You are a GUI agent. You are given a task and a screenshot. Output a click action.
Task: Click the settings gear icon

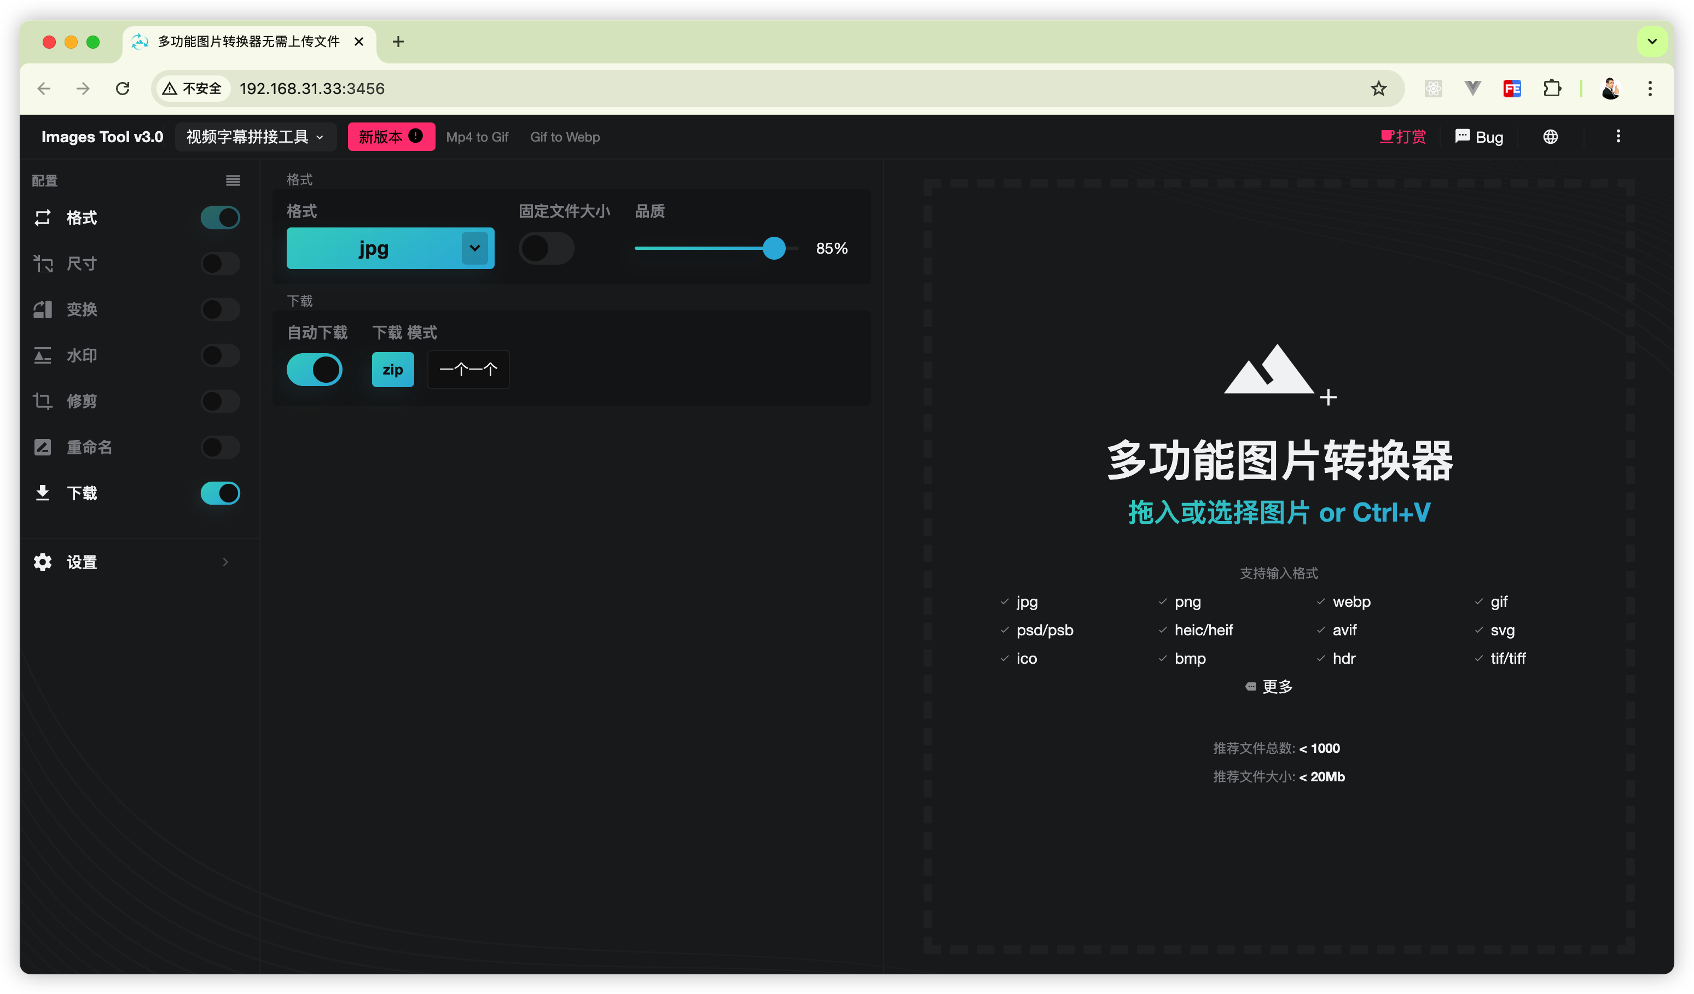[42, 562]
